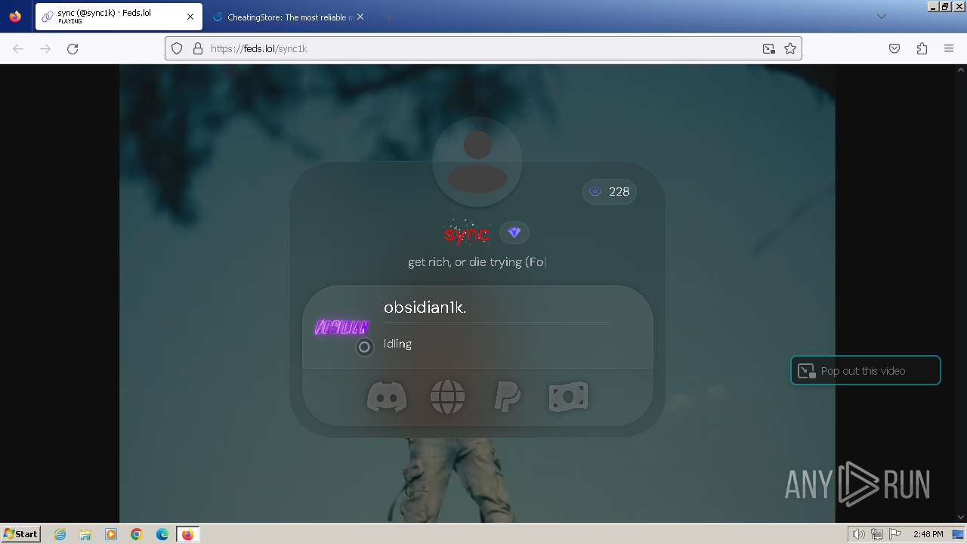The height and width of the screenshot is (544, 967).
Task: Click the tracking protection shield icon
Action: (177, 48)
